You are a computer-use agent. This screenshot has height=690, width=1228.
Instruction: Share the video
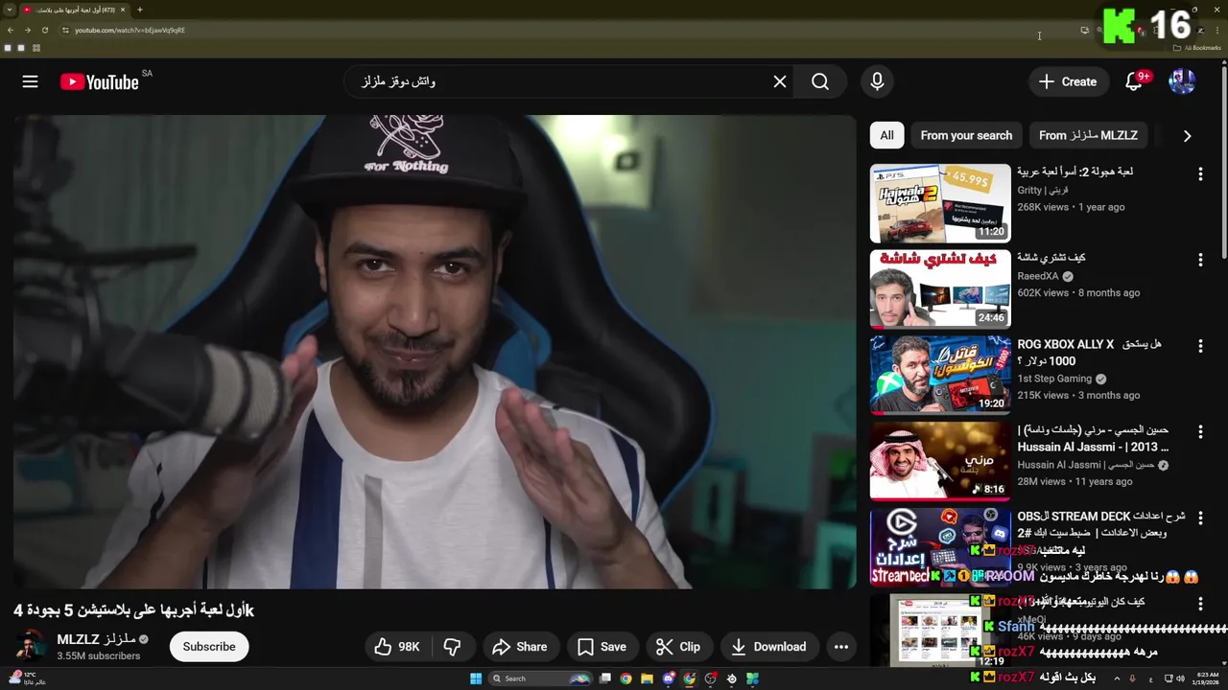pos(519,647)
